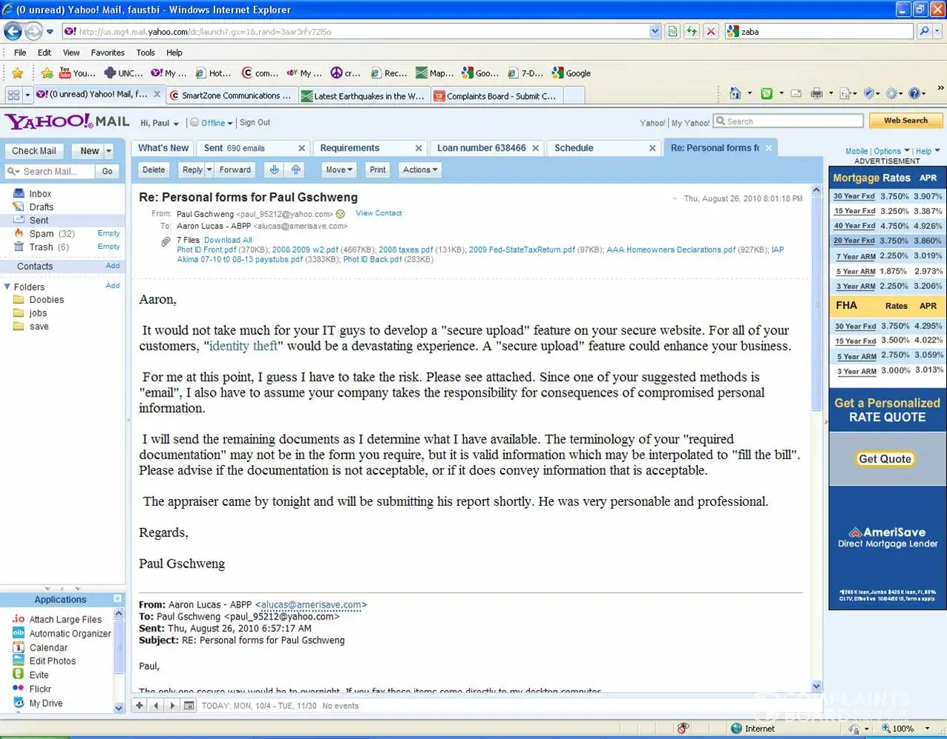Close the Requirements mail tab
The width and height of the screenshot is (947, 739).
pos(419,149)
